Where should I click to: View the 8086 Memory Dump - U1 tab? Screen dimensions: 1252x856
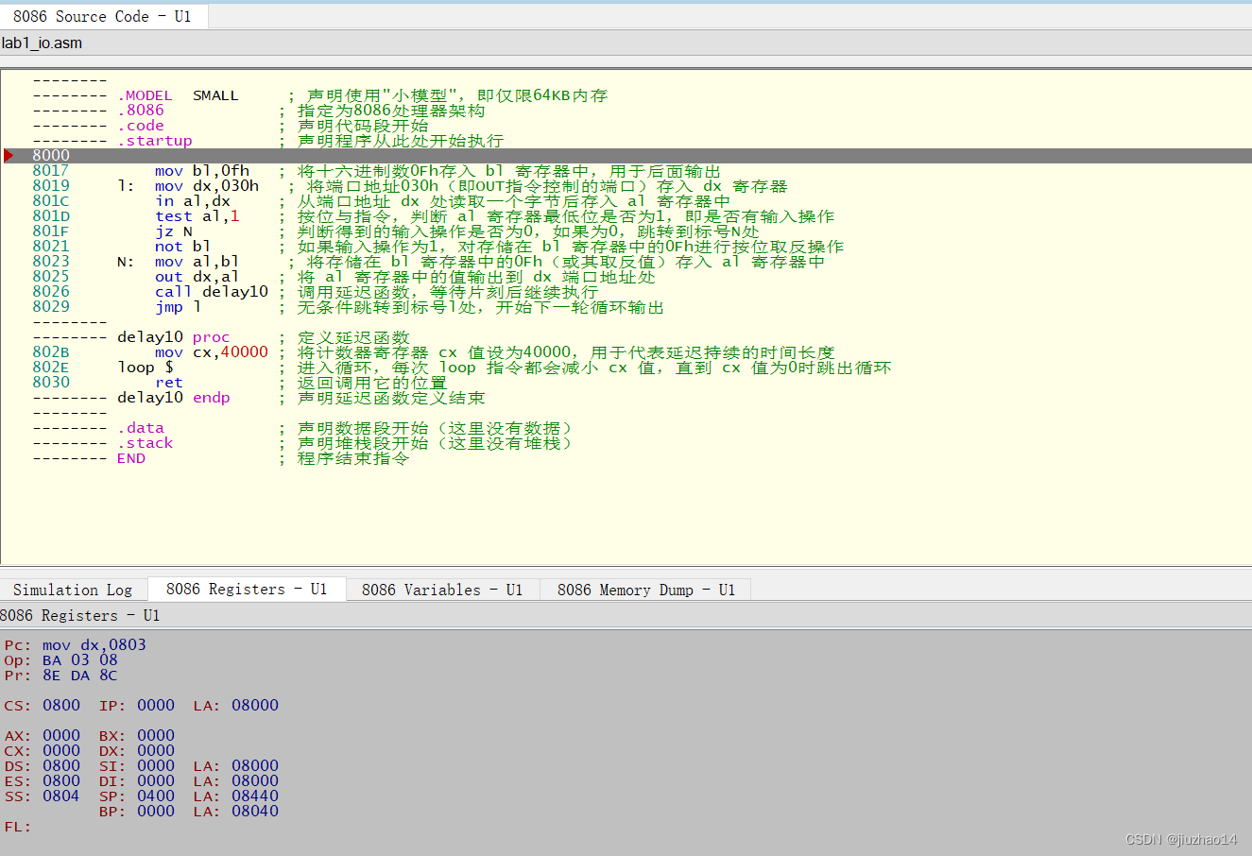click(644, 589)
